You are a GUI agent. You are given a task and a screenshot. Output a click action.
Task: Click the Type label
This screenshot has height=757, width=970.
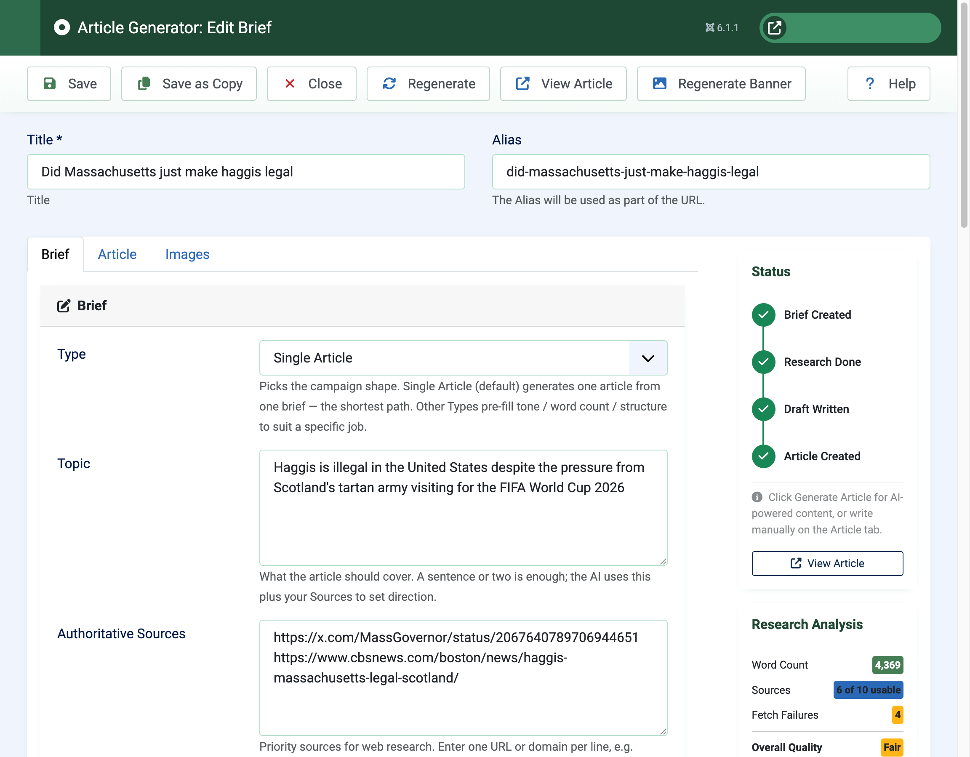pyautogui.click(x=72, y=354)
